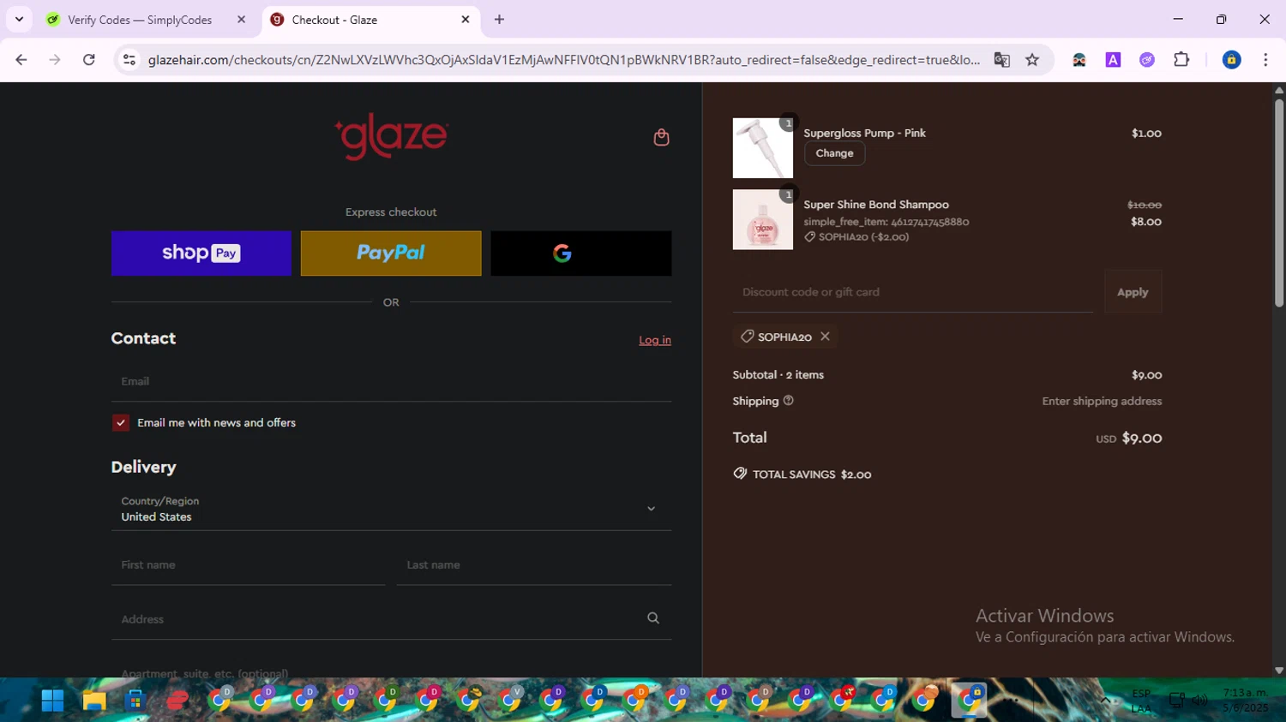This screenshot has width=1286, height=722.
Task: Click the TOTAL SAVINGS $2.00 text
Action: point(802,474)
